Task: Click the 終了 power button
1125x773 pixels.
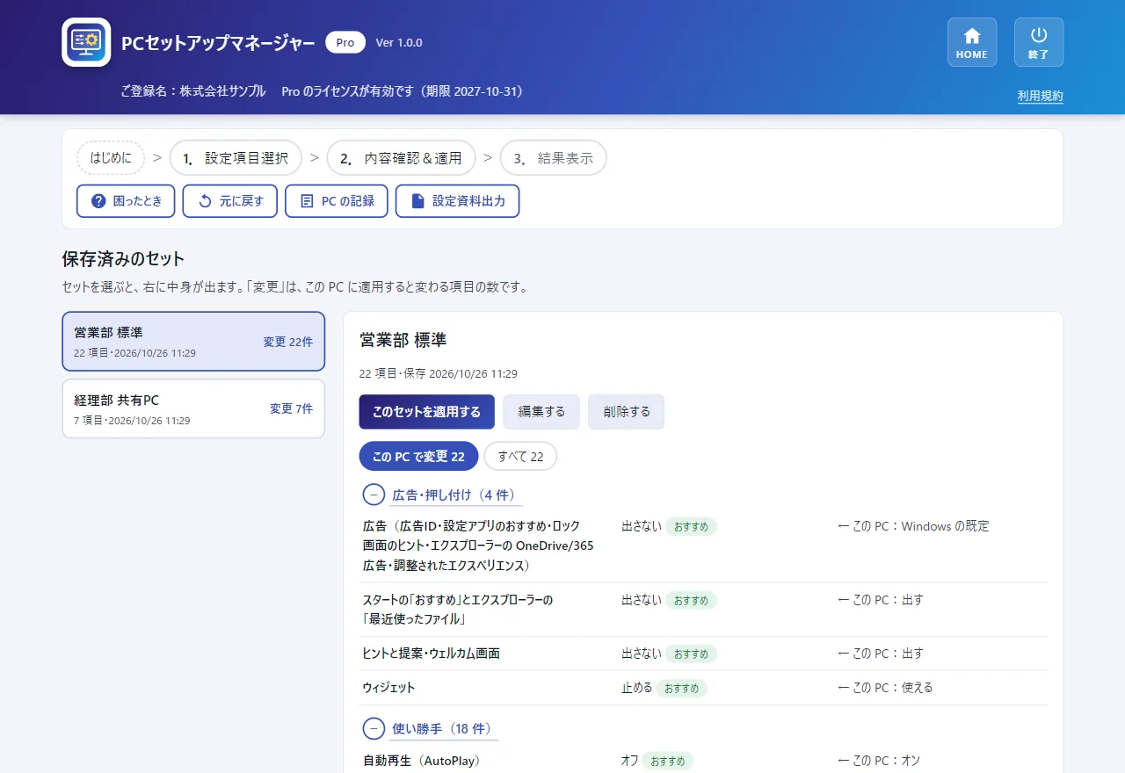Action: coord(1039,42)
